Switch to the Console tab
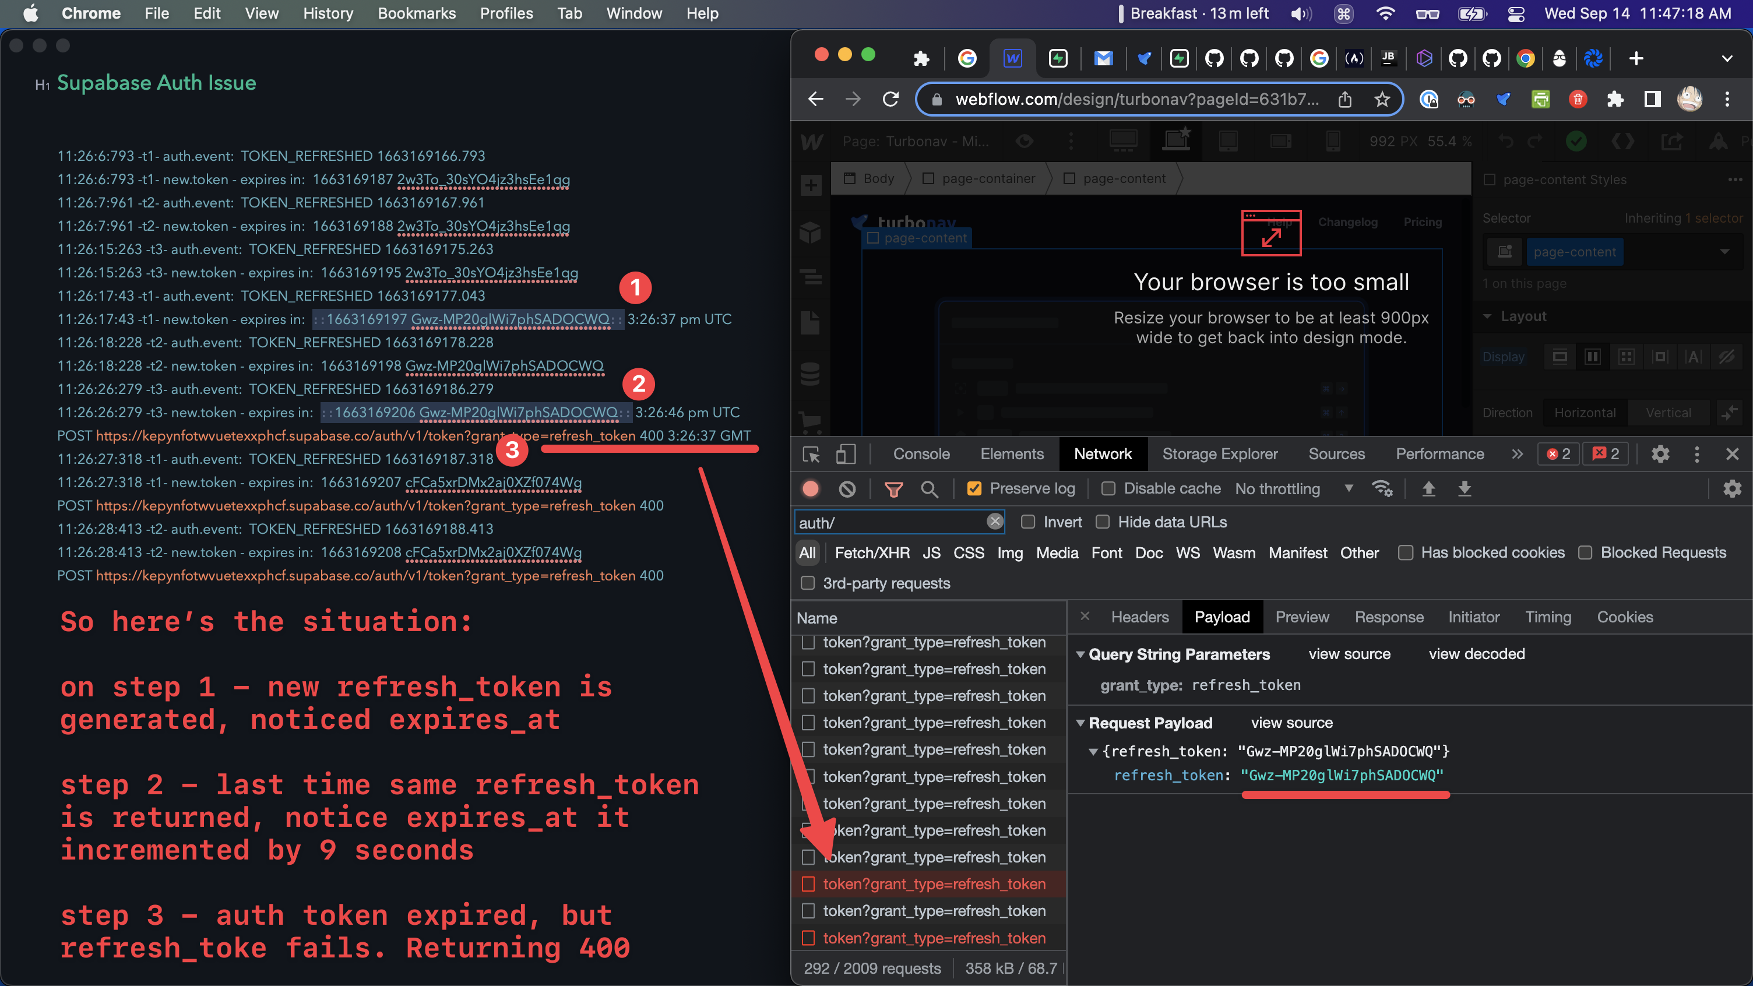 [x=921, y=454]
